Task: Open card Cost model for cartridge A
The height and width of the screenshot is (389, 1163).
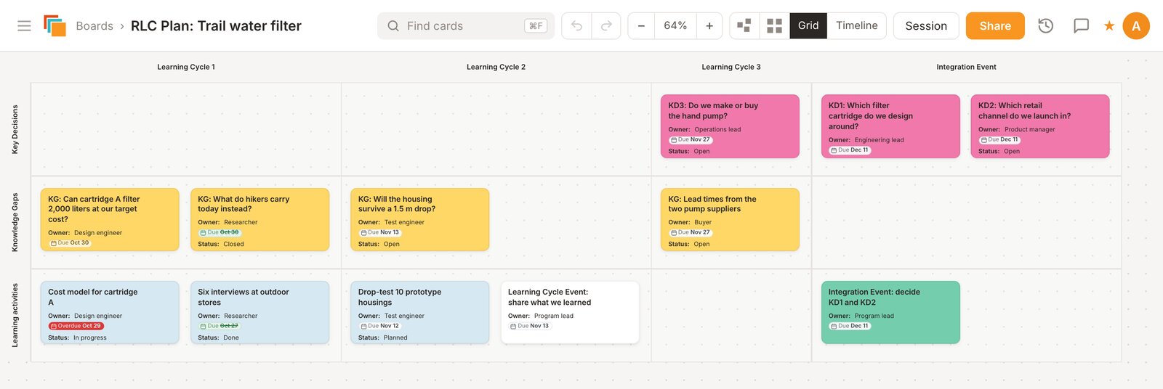Action: point(110,313)
